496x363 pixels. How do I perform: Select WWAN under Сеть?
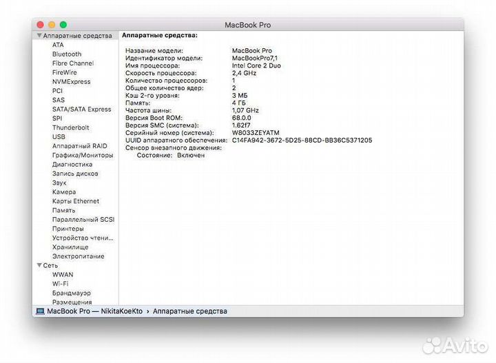[x=63, y=274]
